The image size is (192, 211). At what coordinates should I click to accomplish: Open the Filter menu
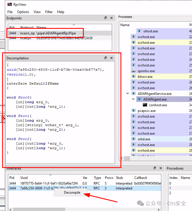click(x=49, y=12)
